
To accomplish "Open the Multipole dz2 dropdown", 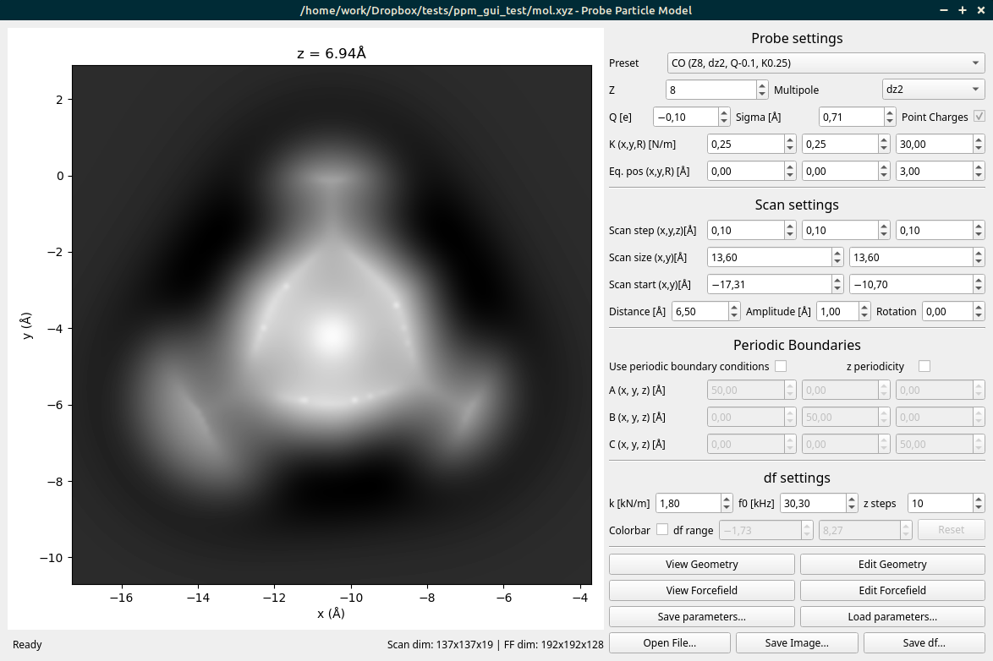I will pyautogui.click(x=933, y=90).
